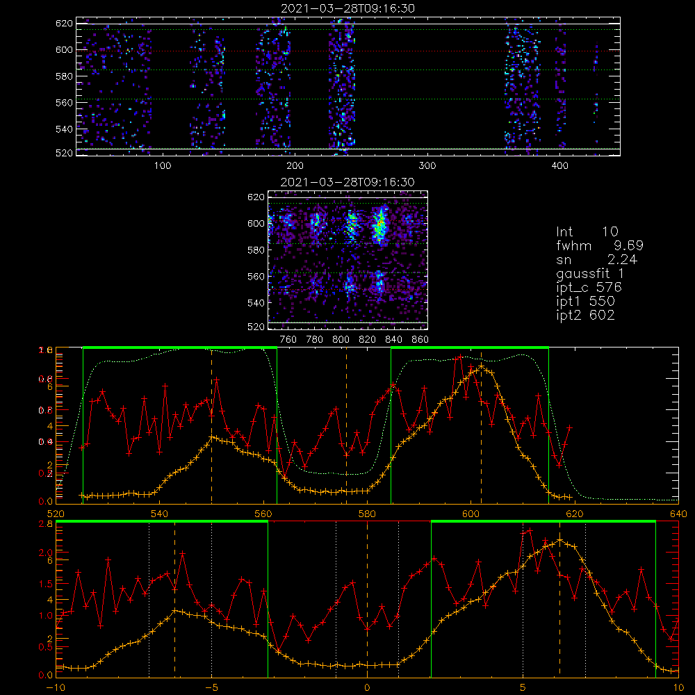Click x-axis label 5 on bottom plot
This screenshot has width=695, height=695.
(x=523, y=688)
